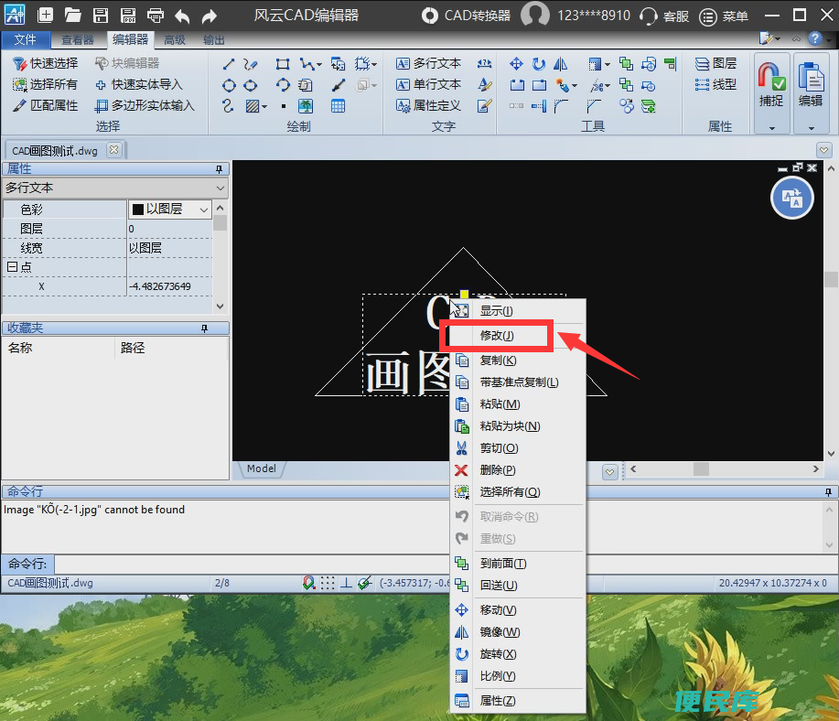Click 属性定义 attribute definition
The image size is (839, 721).
[428, 105]
